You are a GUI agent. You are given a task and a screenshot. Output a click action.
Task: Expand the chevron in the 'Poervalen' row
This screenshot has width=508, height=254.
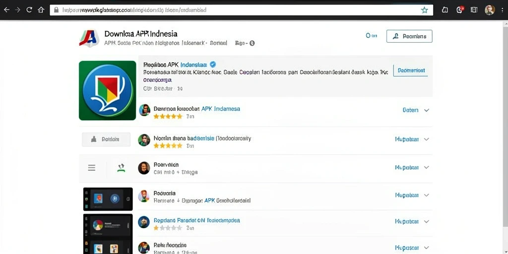point(427,168)
